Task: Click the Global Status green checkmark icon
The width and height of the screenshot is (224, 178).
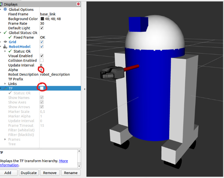Action: pos(5,33)
